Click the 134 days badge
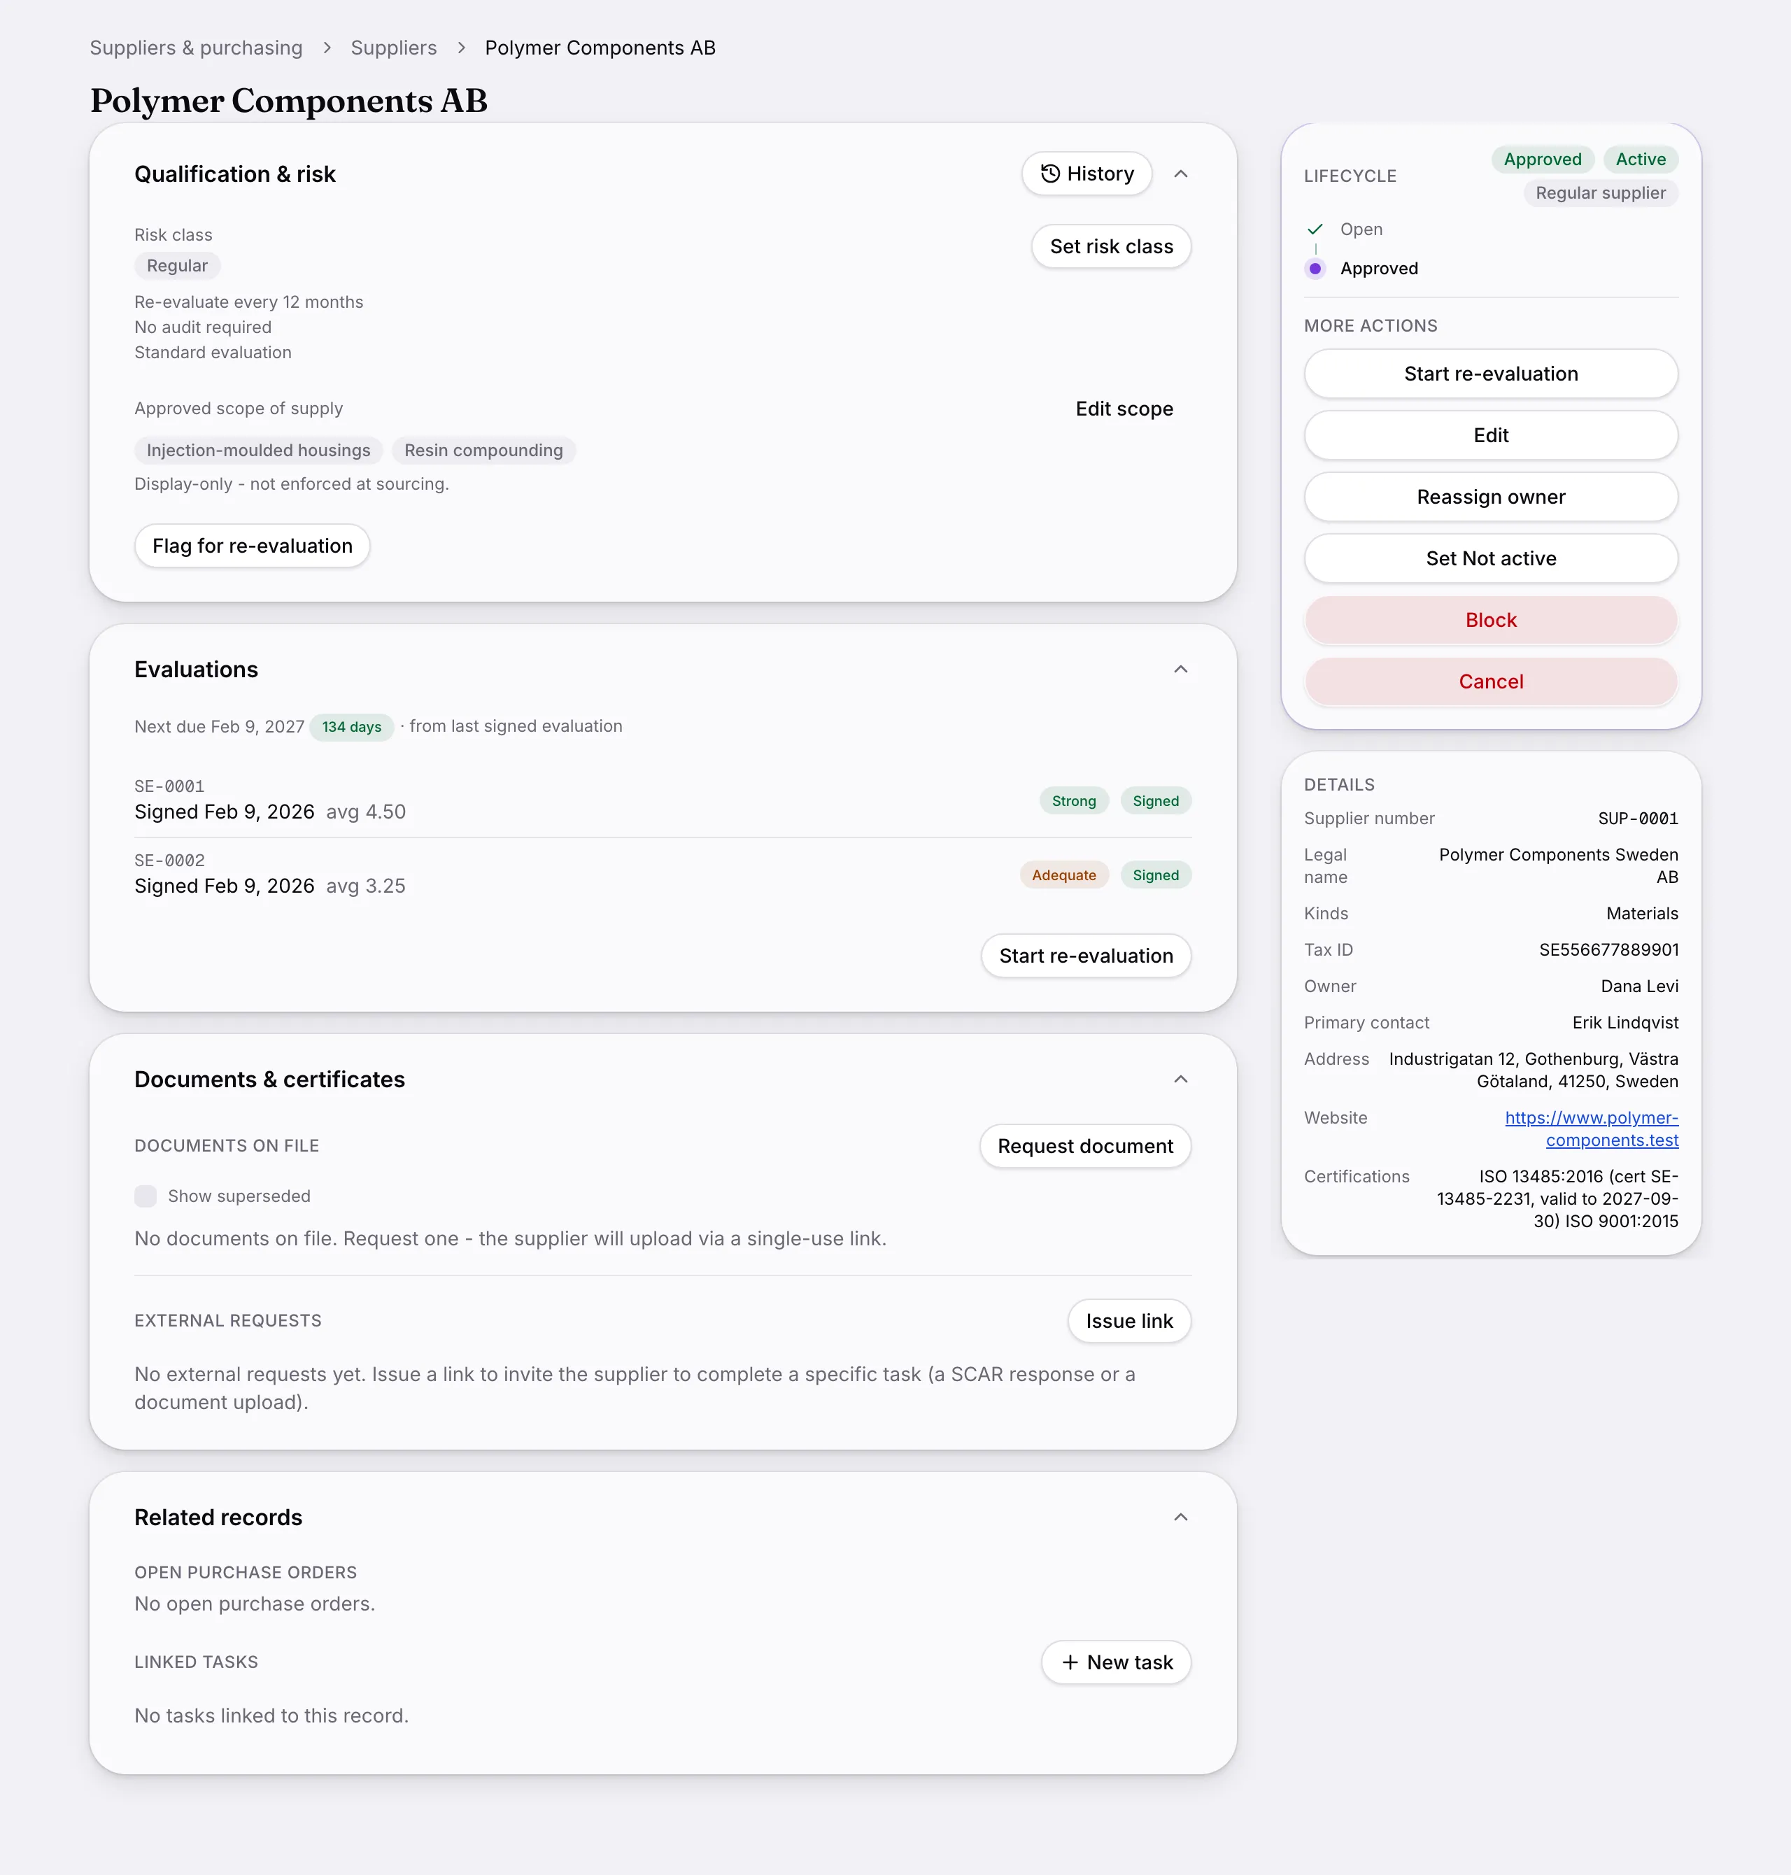The height and width of the screenshot is (1875, 1791). [351, 726]
